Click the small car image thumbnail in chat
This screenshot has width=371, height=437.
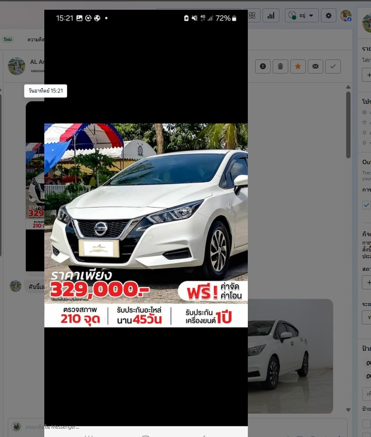click(x=35, y=186)
